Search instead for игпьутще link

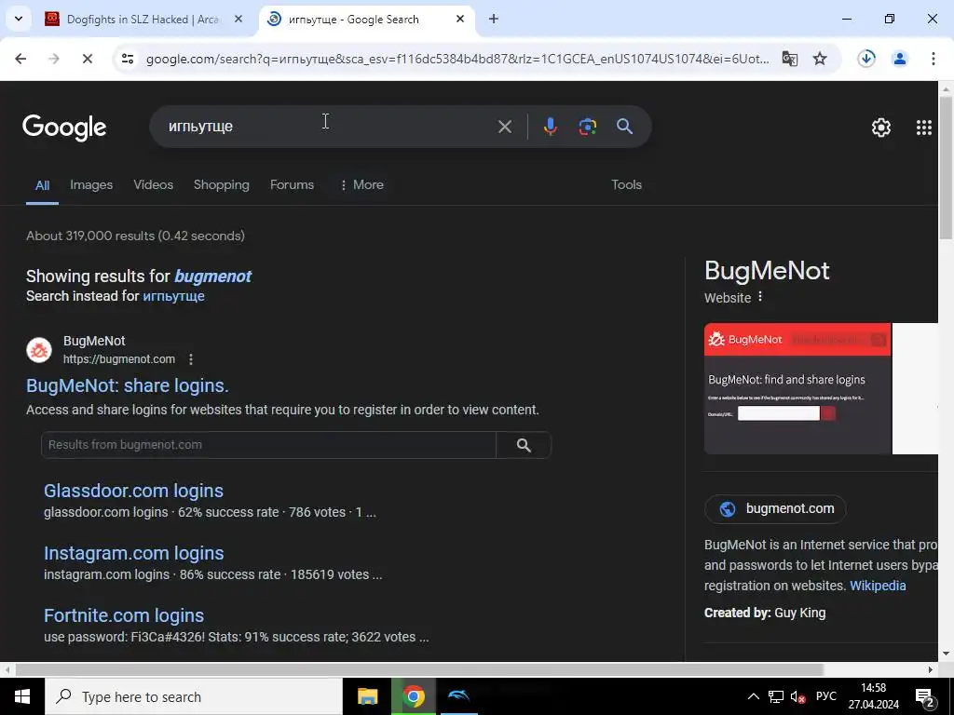tap(173, 296)
